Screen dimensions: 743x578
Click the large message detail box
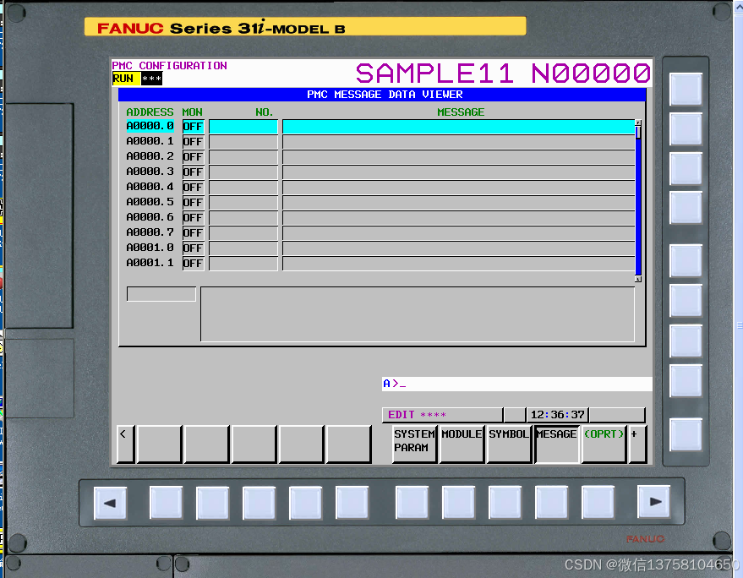point(418,314)
